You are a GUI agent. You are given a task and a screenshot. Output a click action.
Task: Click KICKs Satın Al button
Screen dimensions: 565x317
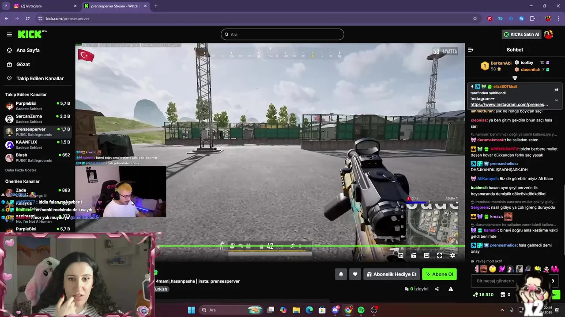coord(521,34)
